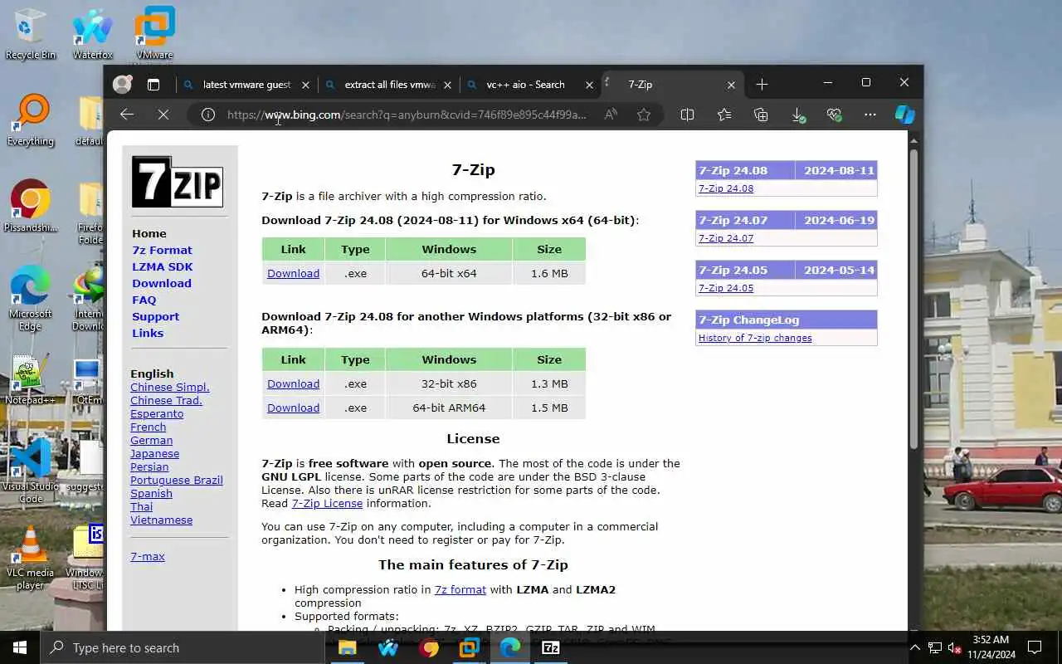This screenshot has height=664, width=1062.
Task: Close the 7-Zip tab
Action: pyautogui.click(x=731, y=85)
